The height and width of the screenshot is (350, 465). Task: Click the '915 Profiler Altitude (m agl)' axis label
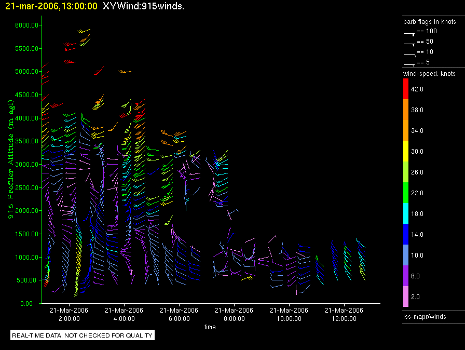tap(11, 159)
